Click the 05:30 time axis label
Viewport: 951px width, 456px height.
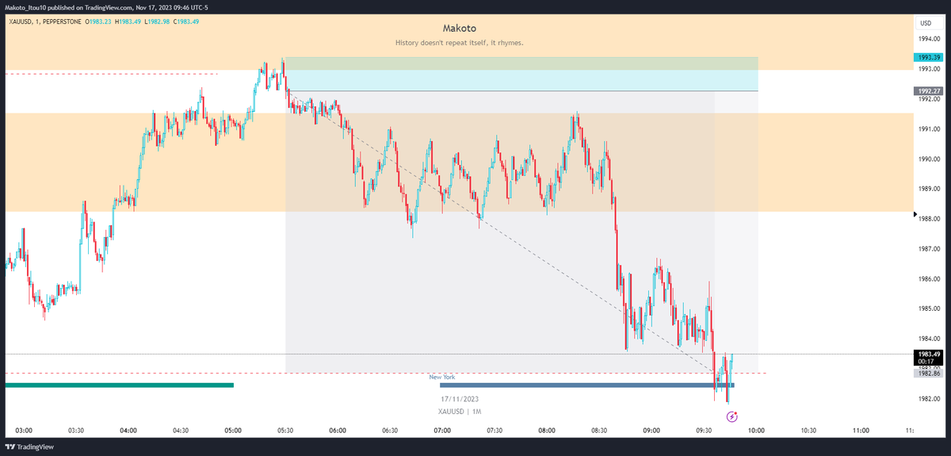[x=285, y=431]
